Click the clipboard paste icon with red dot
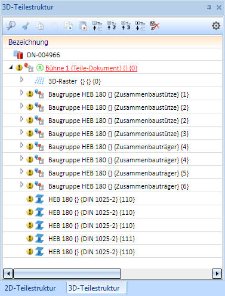The image size is (225, 296). pyautogui.click(x=83, y=26)
